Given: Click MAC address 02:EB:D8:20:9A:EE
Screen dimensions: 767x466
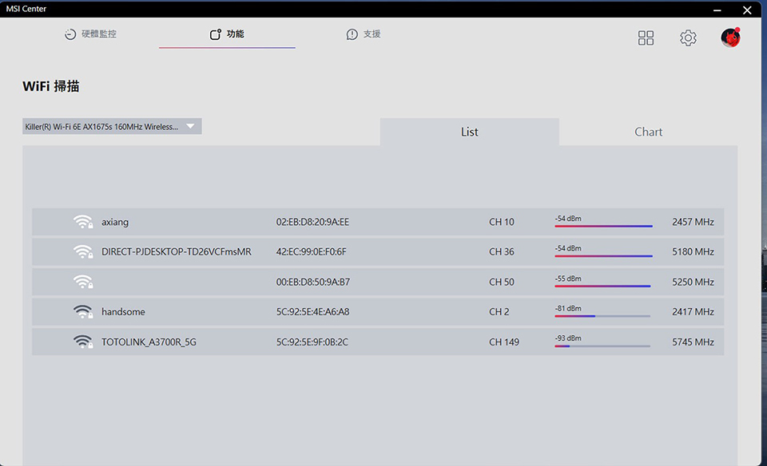Looking at the screenshot, I should pyautogui.click(x=312, y=222).
